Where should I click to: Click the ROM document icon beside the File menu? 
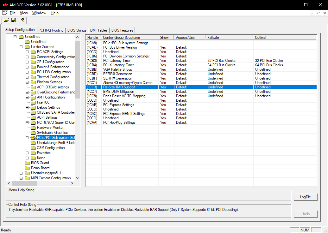coord(5,13)
